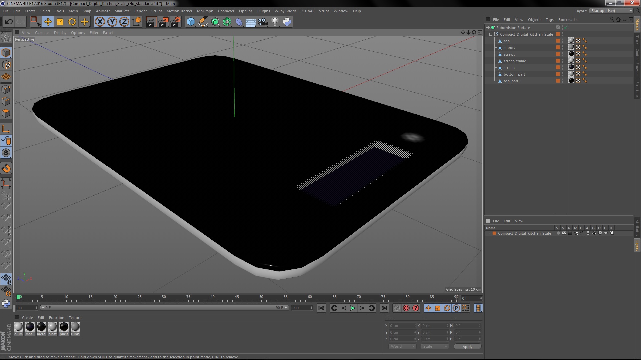Toggle Y axis lock
641x360 pixels.
[112, 22]
